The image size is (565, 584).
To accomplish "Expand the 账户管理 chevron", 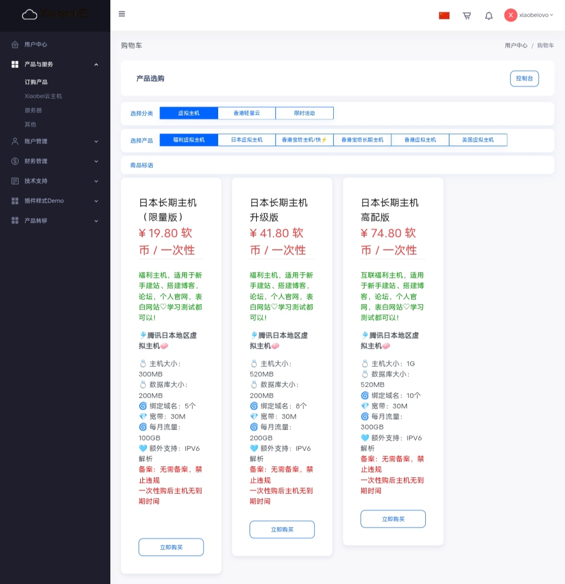I will click(96, 141).
